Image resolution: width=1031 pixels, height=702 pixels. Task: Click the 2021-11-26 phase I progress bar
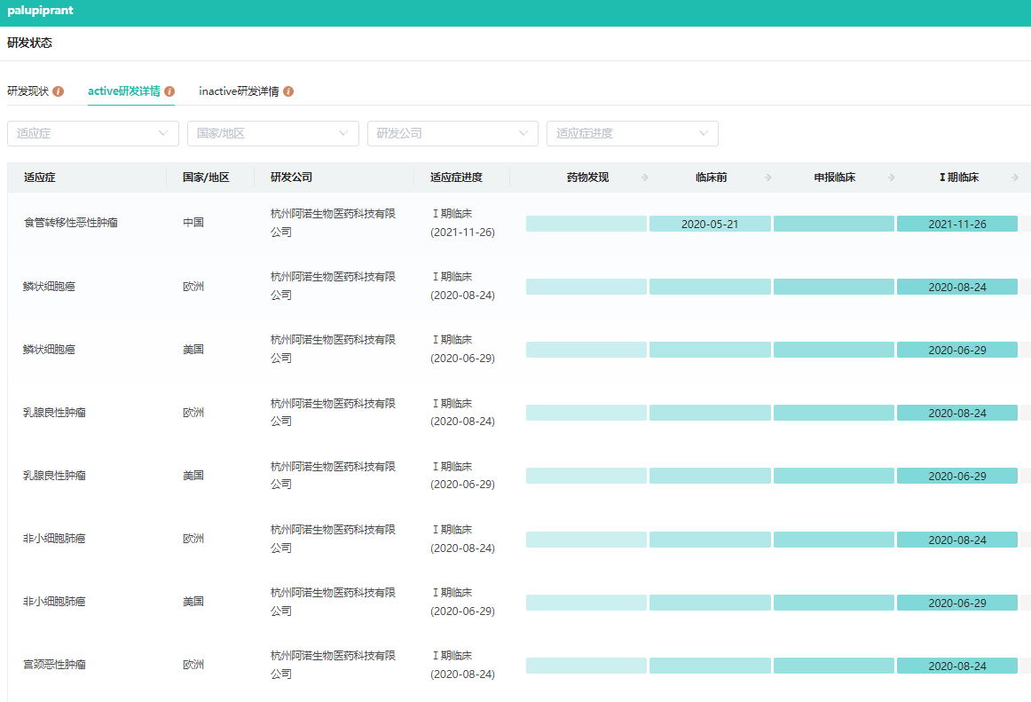[956, 224]
